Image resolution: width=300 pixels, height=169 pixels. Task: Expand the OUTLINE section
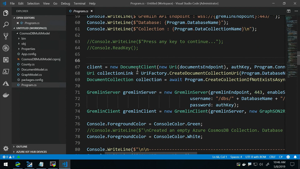22,147
